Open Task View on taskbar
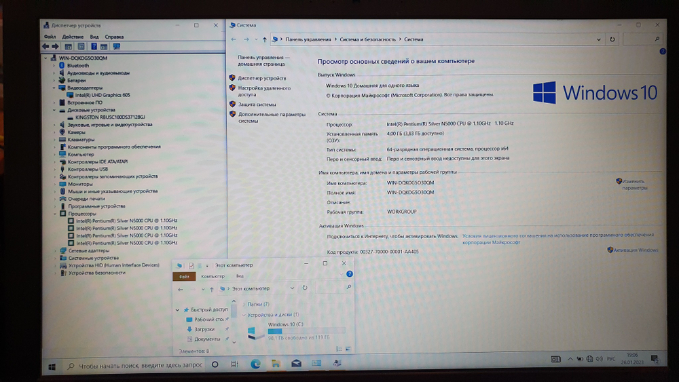The height and width of the screenshot is (382, 679). pyautogui.click(x=235, y=364)
